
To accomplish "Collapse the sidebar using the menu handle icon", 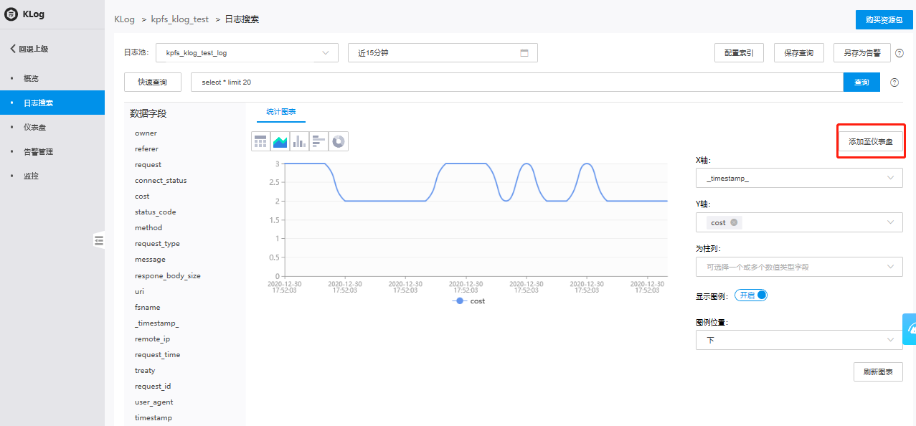I will (x=99, y=240).
